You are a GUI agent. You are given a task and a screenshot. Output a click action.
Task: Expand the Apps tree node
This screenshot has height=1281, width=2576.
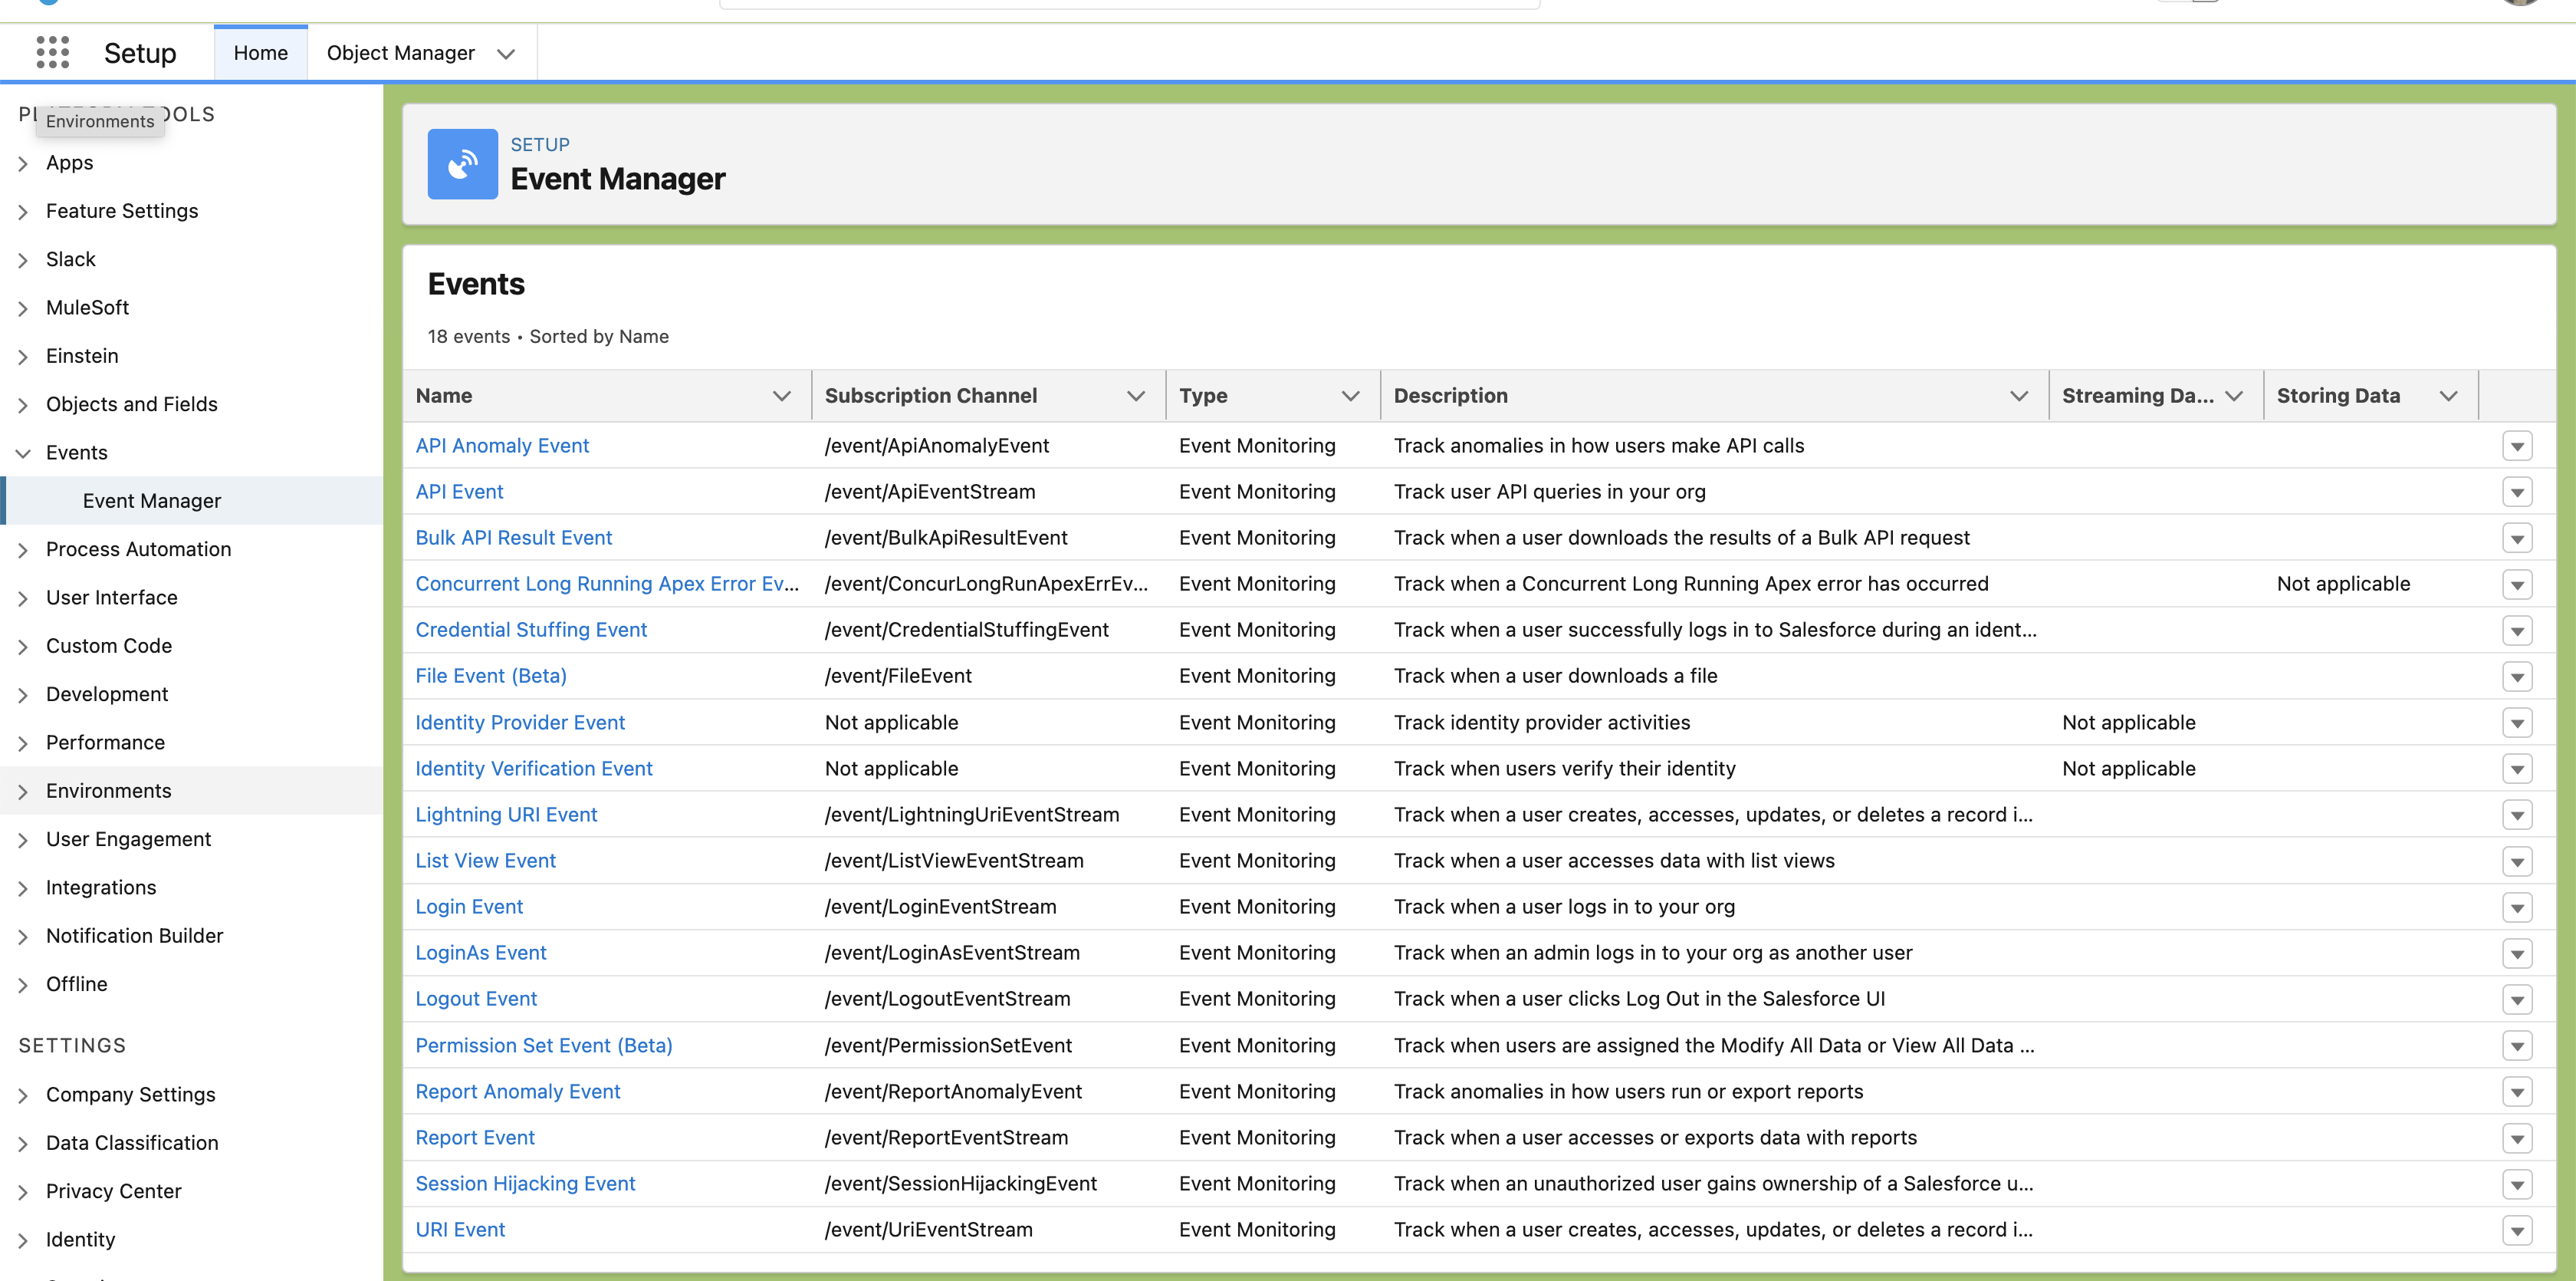[x=22, y=163]
